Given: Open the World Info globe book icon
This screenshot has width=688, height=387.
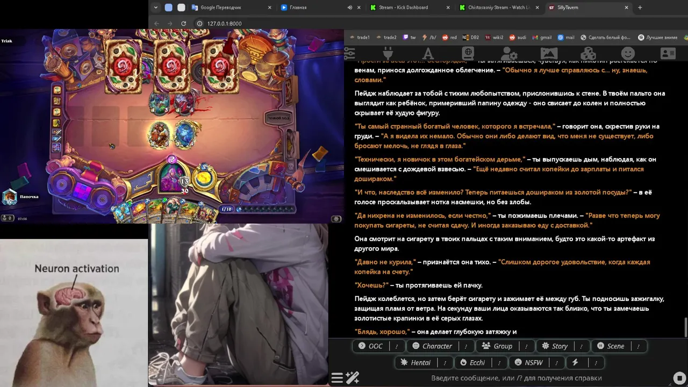Looking at the screenshot, I should (468, 53).
